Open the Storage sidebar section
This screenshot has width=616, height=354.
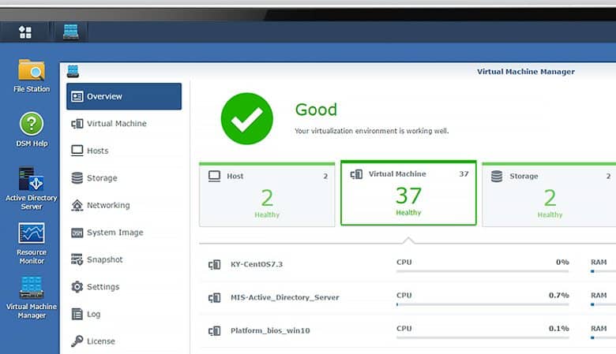(124, 178)
